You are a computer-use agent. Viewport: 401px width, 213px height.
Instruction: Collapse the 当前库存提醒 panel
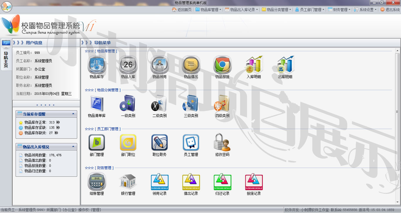point(73,114)
